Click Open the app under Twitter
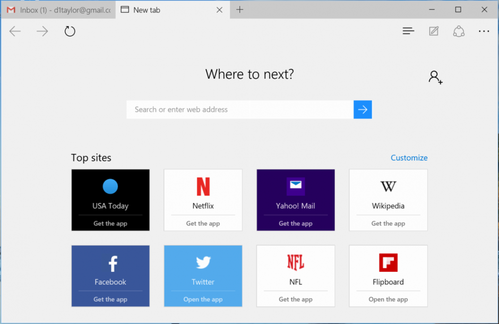Viewport: 499px width, 324px height. coord(203,299)
